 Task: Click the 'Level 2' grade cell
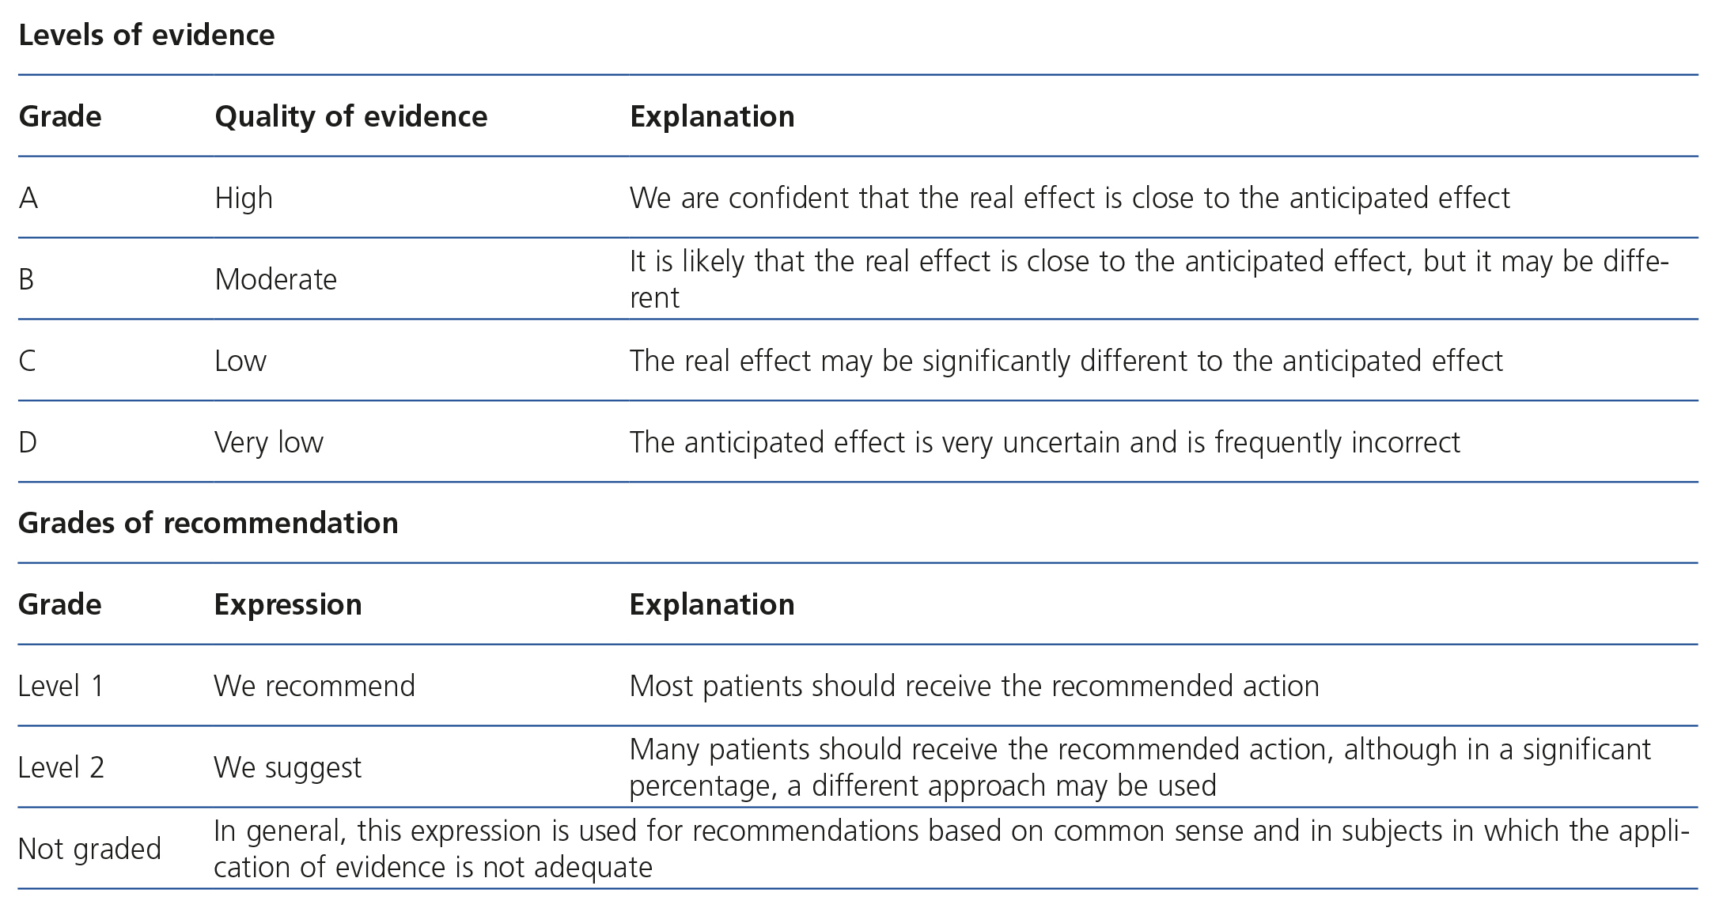(61, 767)
